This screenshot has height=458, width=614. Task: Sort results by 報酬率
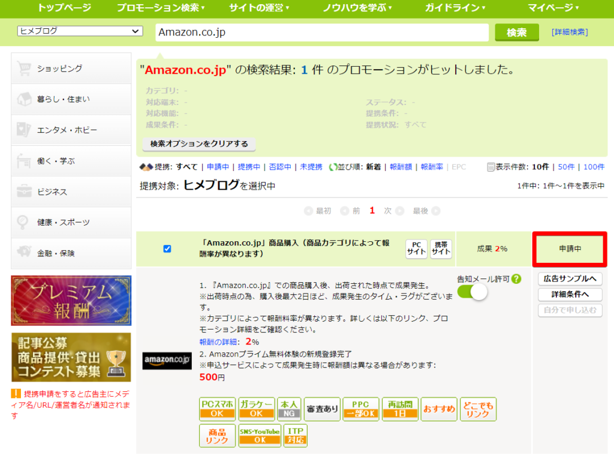pyautogui.click(x=432, y=167)
